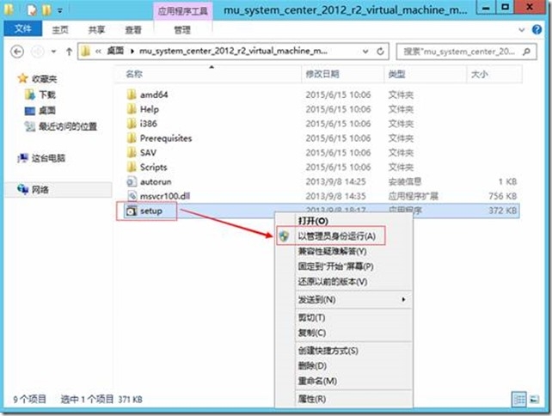Select the 应用程序工具 contextual tab
The width and height of the screenshot is (552, 416).
coord(182,11)
